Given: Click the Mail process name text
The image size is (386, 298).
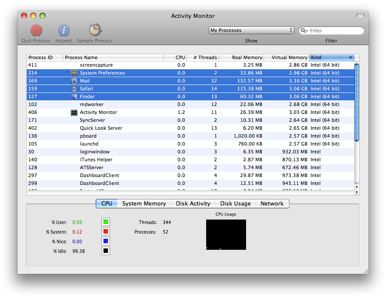Looking at the screenshot, I should pyautogui.click(x=85, y=81).
